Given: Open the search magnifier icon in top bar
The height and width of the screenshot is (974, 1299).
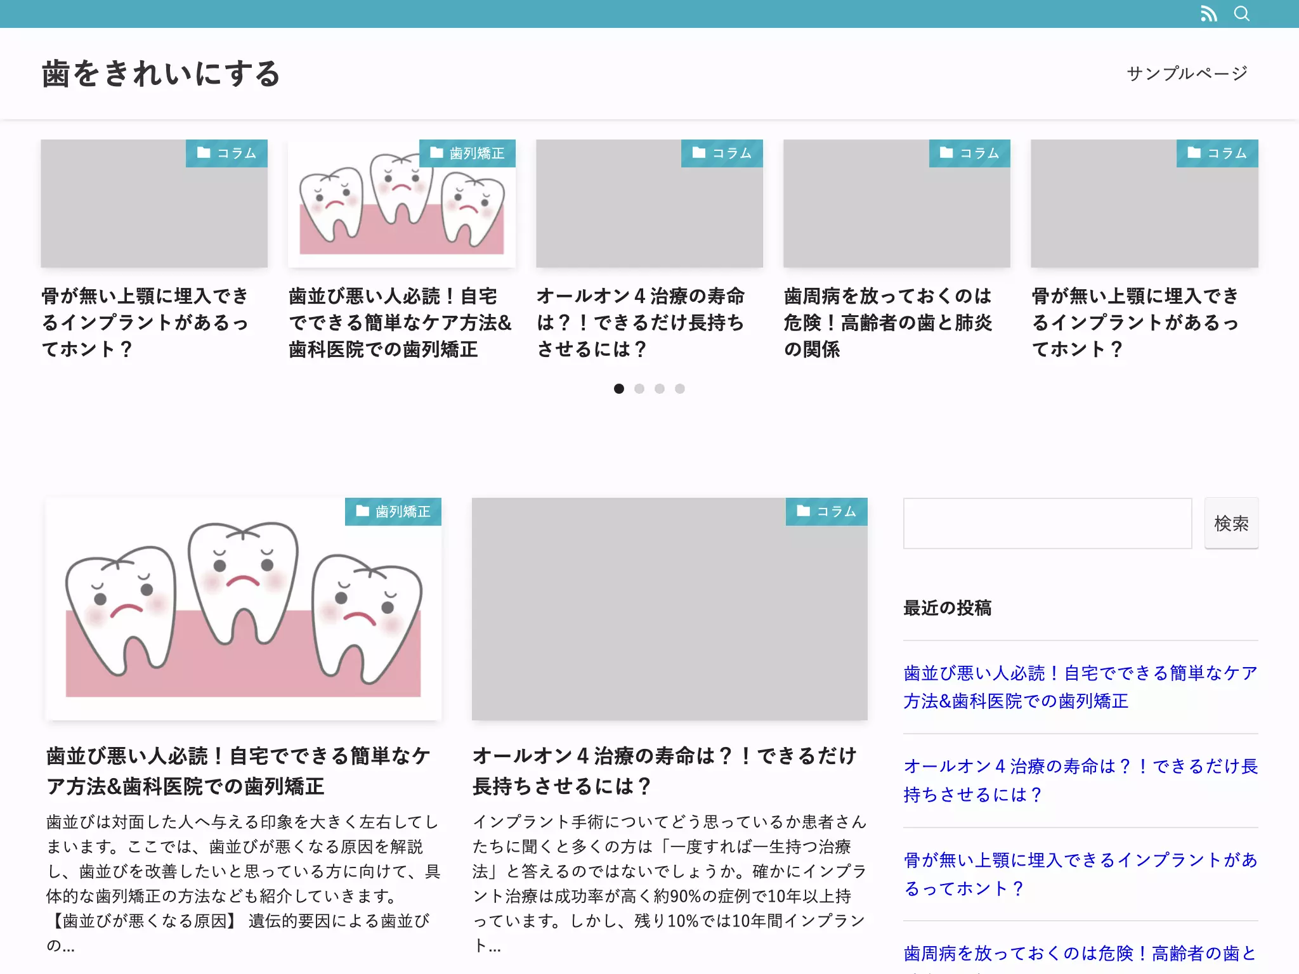Looking at the screenshot, I should (x=1241, y=14).
